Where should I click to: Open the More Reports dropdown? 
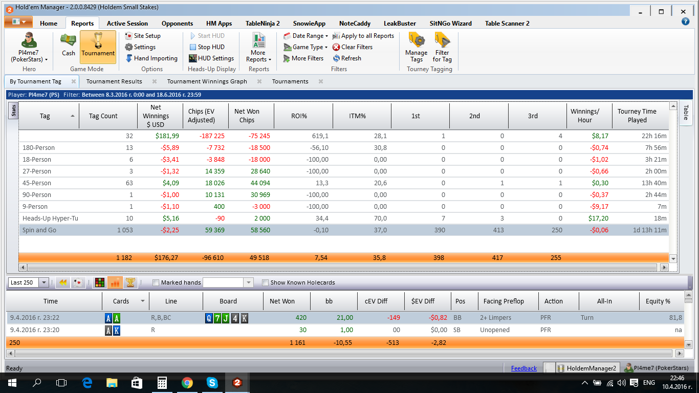(258, 48)
